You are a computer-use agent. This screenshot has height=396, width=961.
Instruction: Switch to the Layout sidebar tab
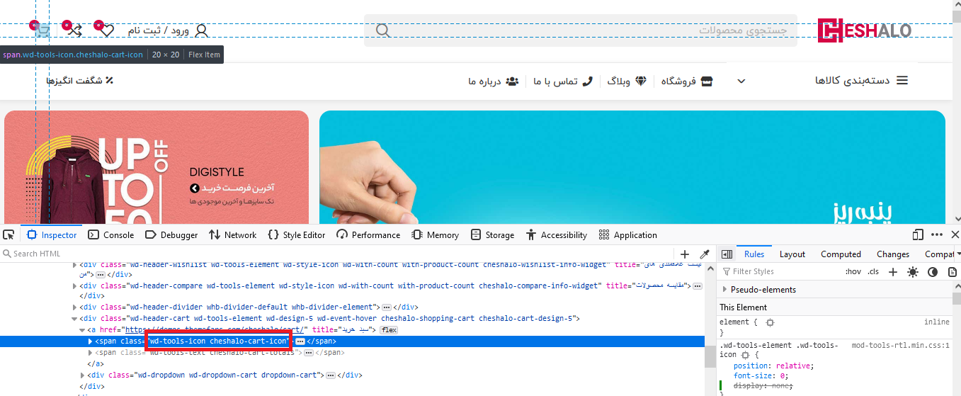tap(792, 254)
